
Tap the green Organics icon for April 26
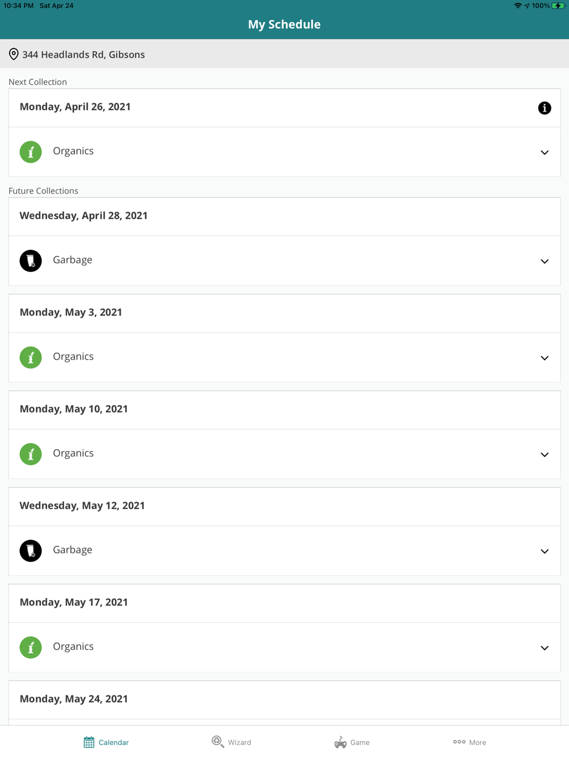31,152
